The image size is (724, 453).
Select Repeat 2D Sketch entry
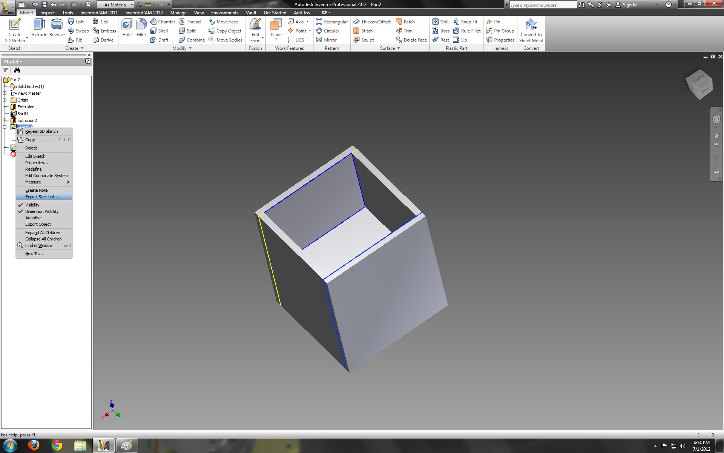pos(44,131)
